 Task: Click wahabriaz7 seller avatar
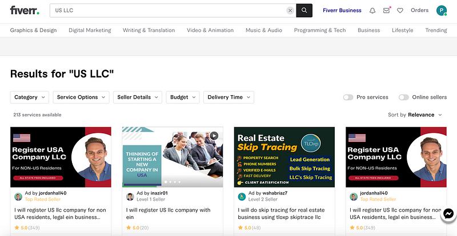tap(242, 197)
